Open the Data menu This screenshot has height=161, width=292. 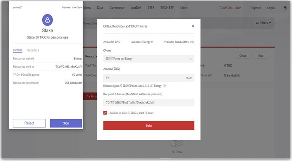tap(100, 8)
